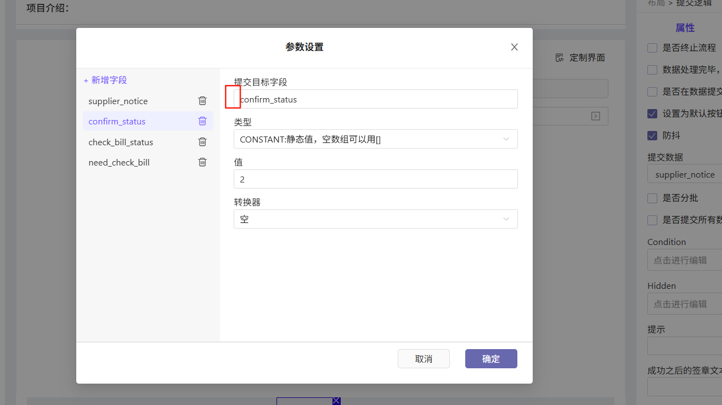Viewport: 722px width, 405px height.
Task: Open the 提交数据 dropdown showing supplier_notice
Action: [685, 174]
